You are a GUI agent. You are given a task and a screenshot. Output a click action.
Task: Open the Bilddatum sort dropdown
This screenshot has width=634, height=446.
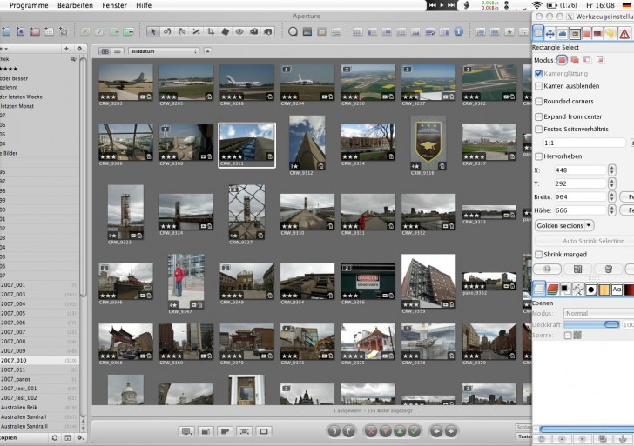(x=163, y=51)
